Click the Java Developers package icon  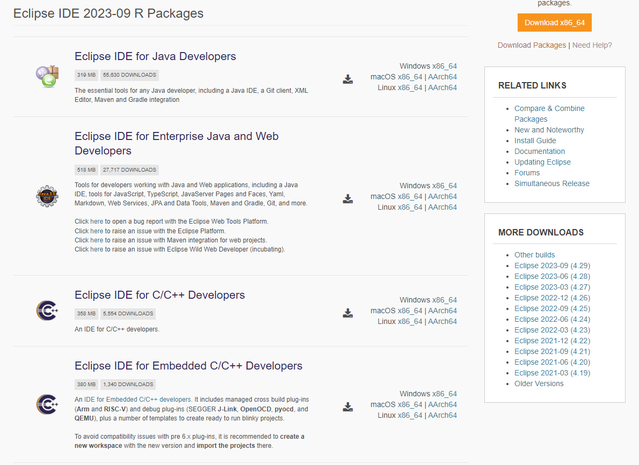[x=47, y=77]
